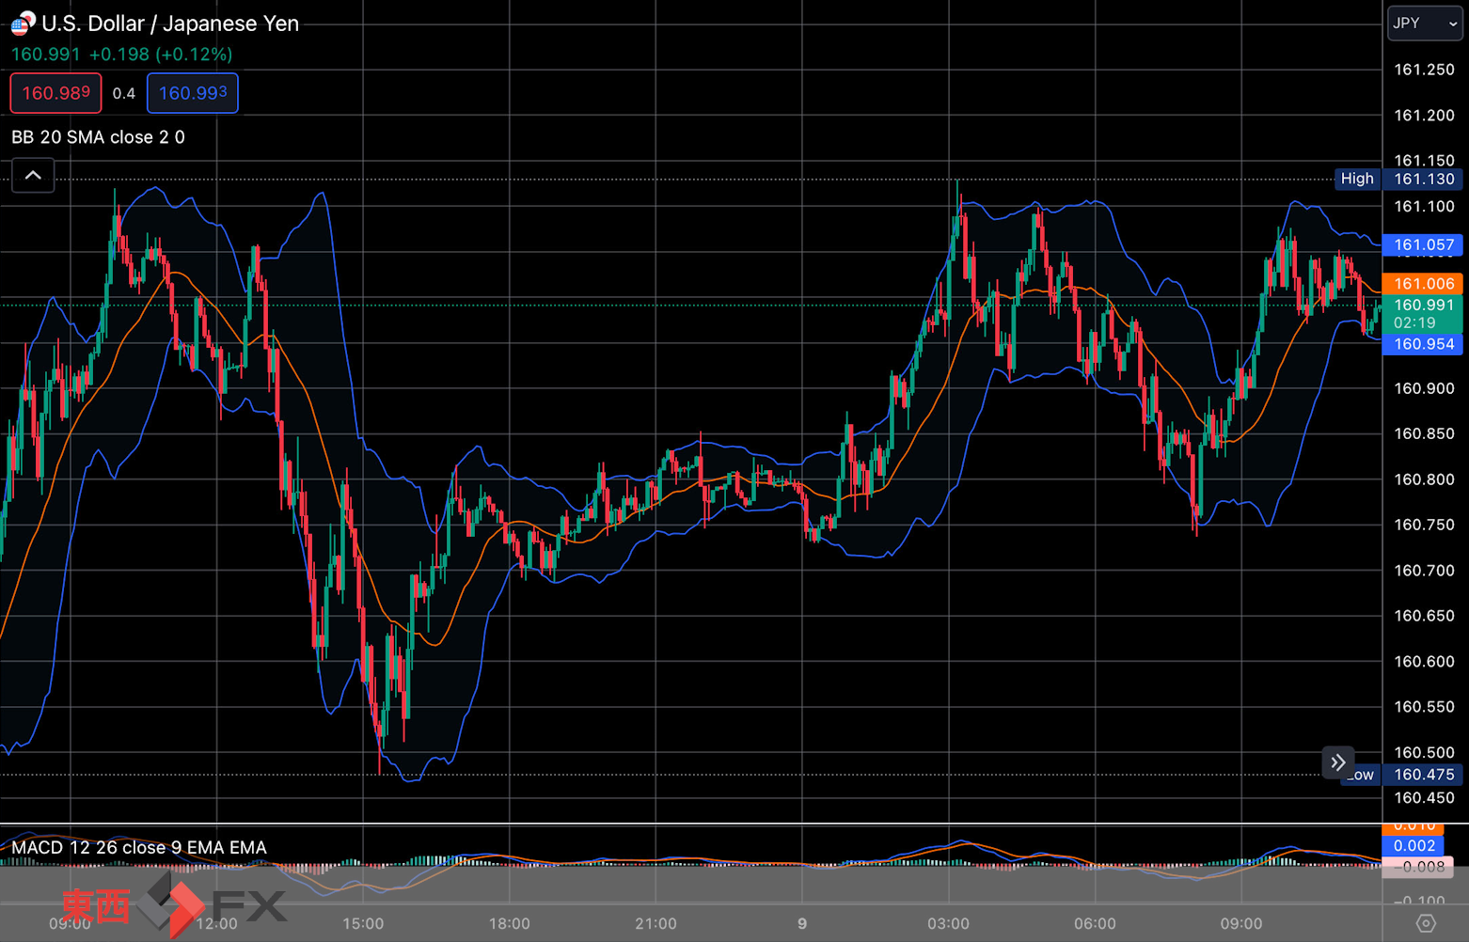The image size is (1469, 942).
Task: Click the MACD 0.002 value tag
Action: (x=1414, y=846)
